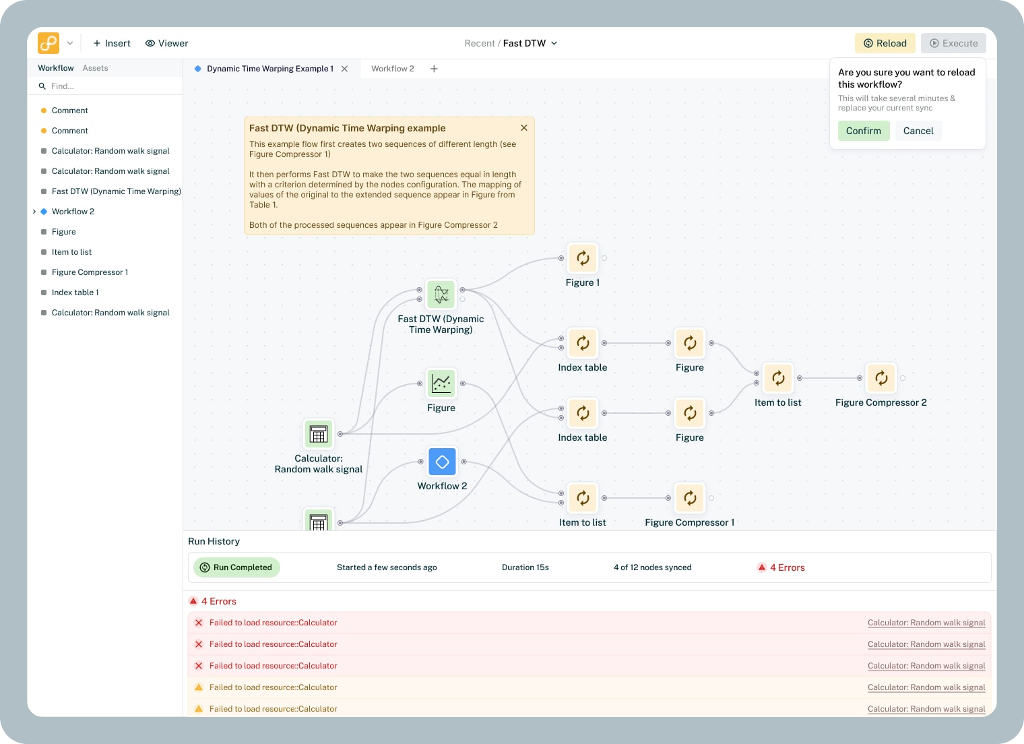Image resolution: width=1024 pixels, height=744 pixels.
Task: Click the orange app logo icon
Action: tap(49, 43)
